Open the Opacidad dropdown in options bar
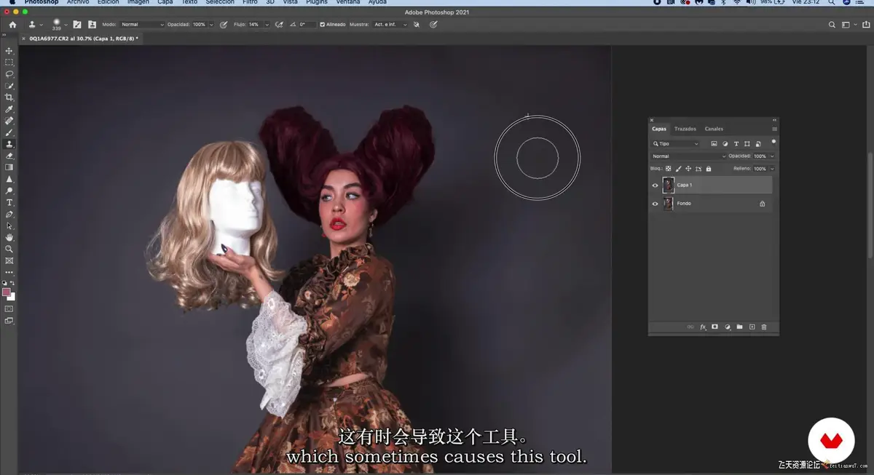The height and width of the screenshot is (475, 874). (x=211, y=25)
